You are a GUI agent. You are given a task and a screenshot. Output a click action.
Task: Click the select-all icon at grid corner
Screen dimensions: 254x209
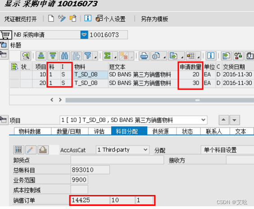pos(15,67)
